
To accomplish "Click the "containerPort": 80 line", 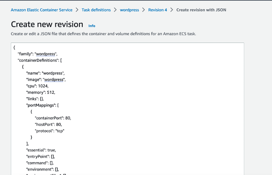I will (x=53, y=118).
